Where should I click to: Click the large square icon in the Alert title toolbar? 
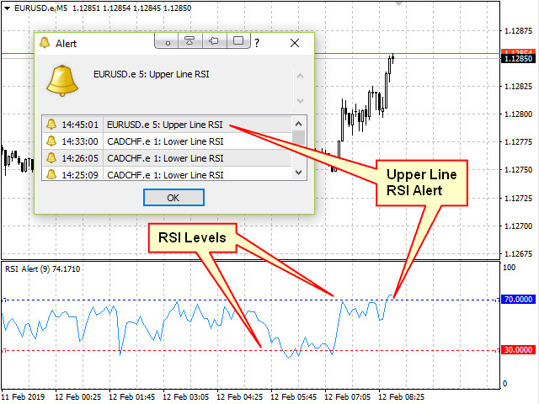point(237,41)
